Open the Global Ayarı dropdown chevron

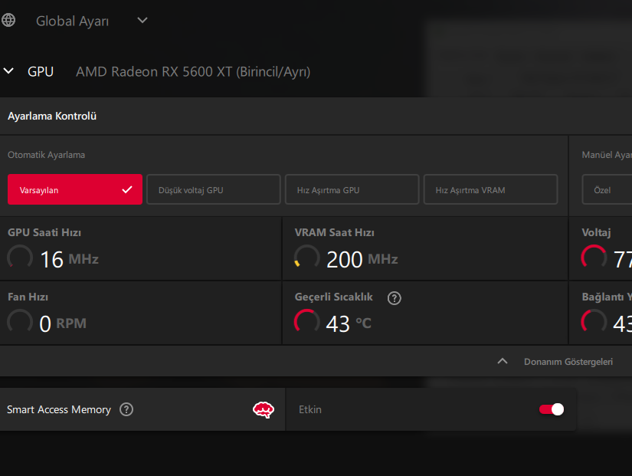pos(142,20)
